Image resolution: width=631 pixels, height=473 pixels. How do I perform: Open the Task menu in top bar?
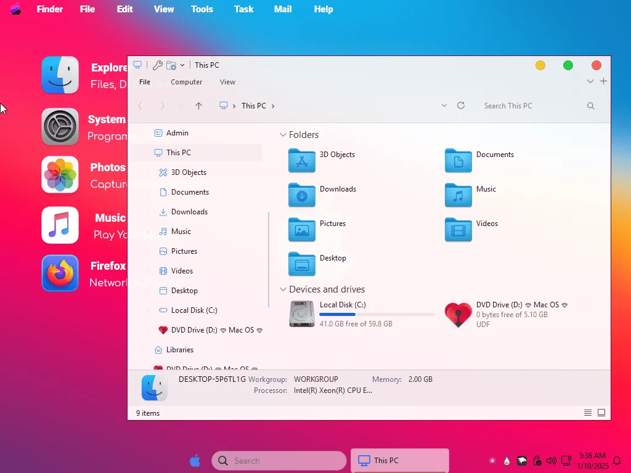(x=244, y=9)
